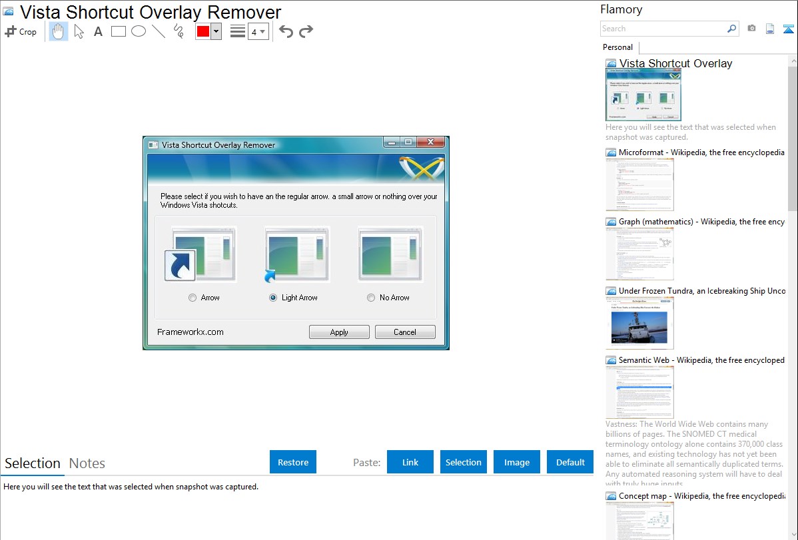Image resolution: width=798 pixels, height=540 pixels.
Task: Choose the arrow pointer tool
Action: [x=79, y=31]
